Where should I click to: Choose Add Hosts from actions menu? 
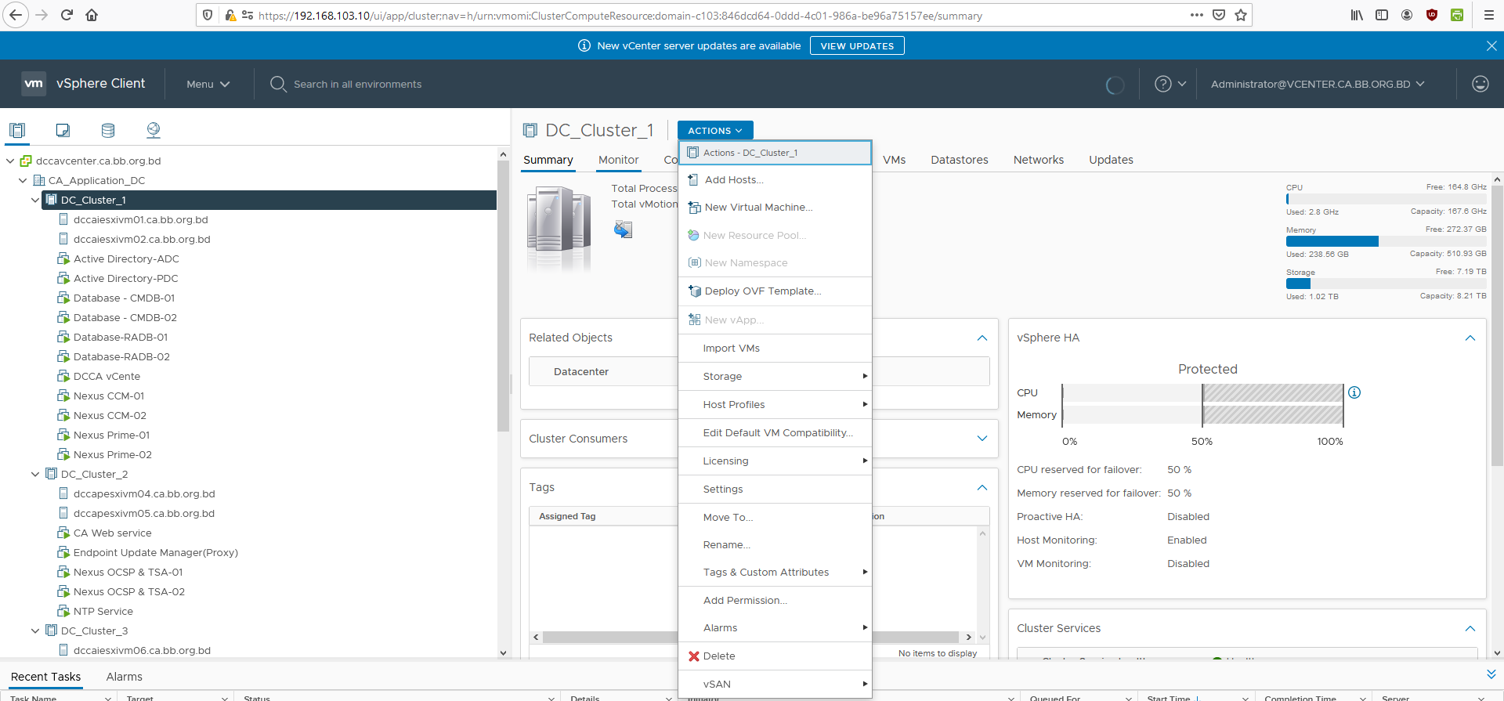[x=775, y=180]
